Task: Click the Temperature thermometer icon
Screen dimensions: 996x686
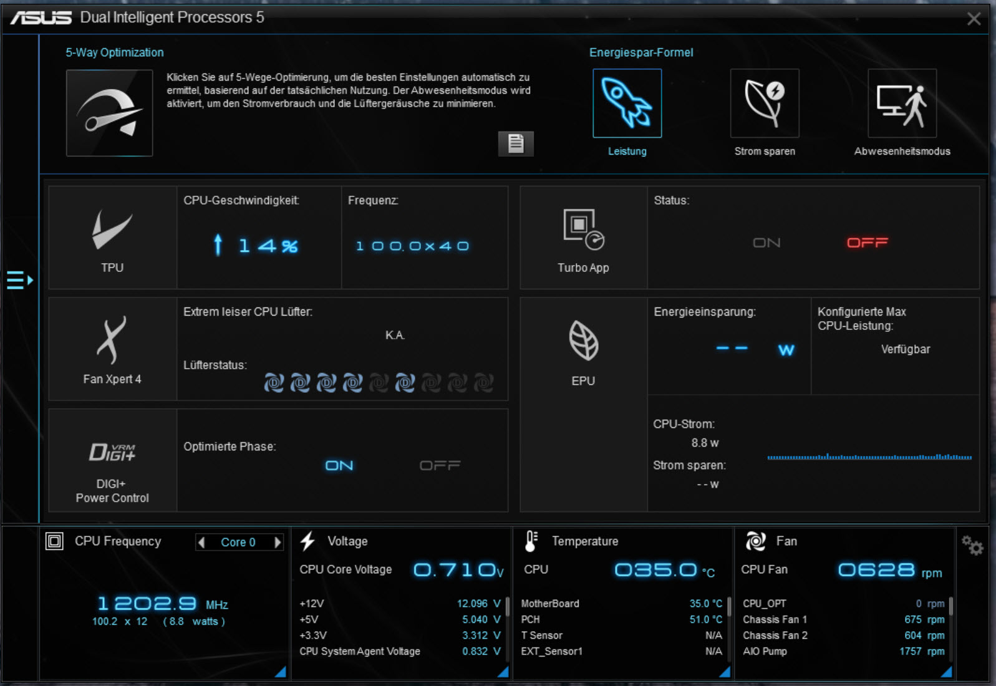Action: pos(531,541)
